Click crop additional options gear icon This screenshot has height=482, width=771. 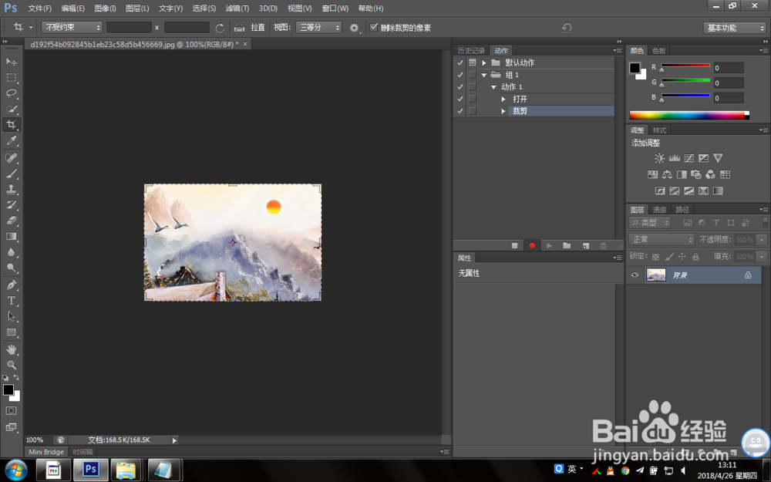(354, 28)
